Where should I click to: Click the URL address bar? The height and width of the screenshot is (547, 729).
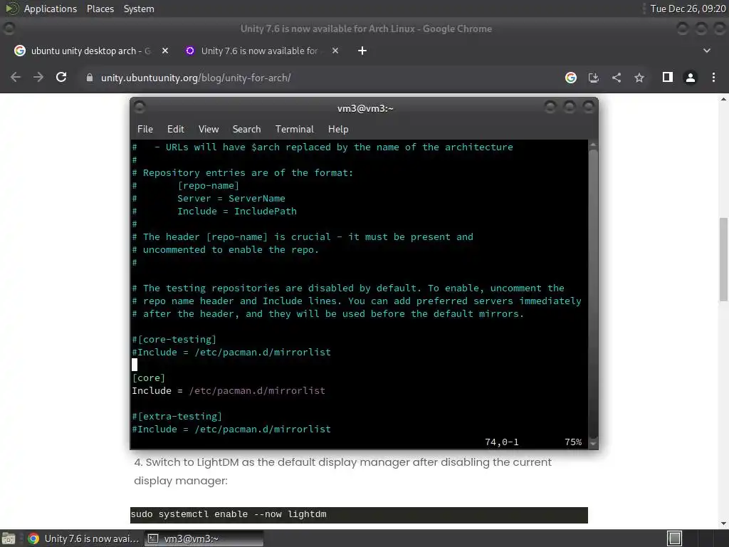[321, 78]
